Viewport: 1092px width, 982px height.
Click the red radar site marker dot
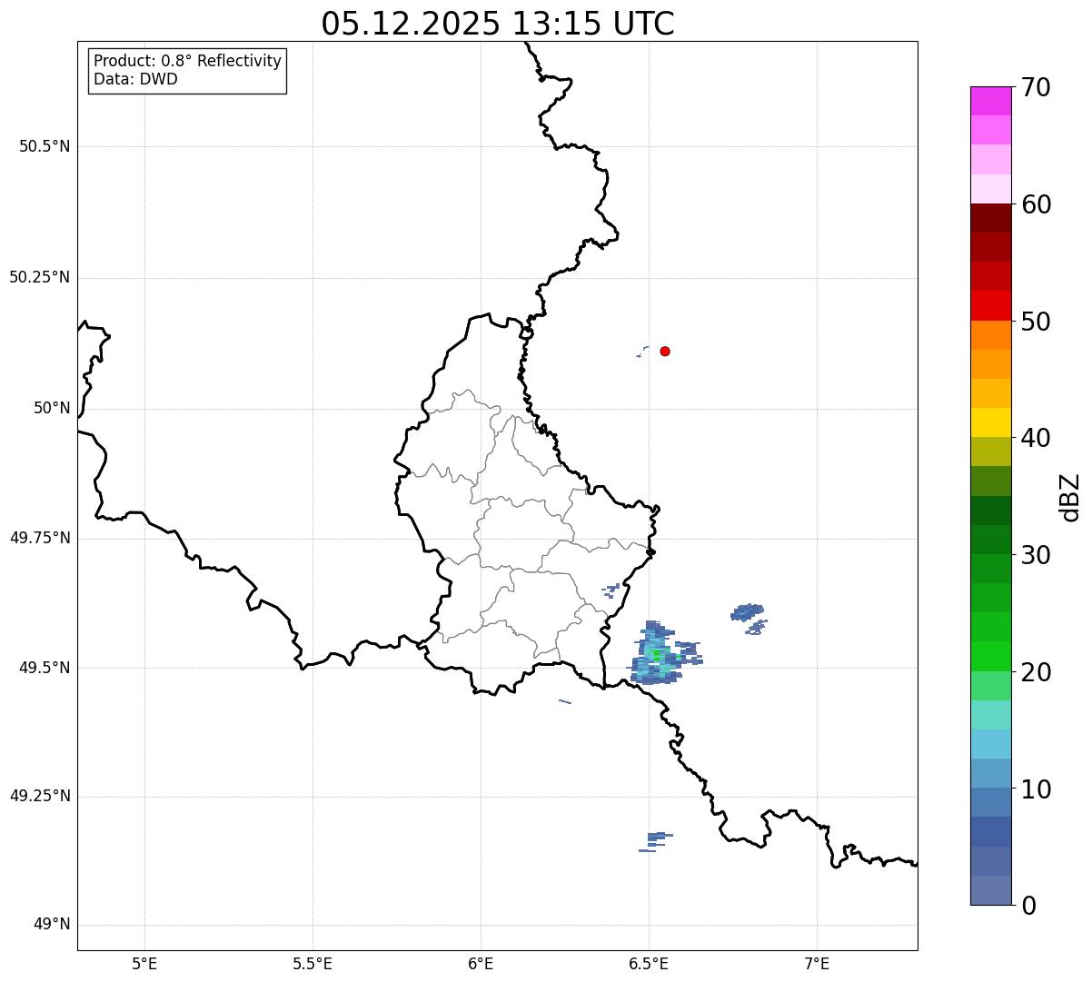coord(665,351)
